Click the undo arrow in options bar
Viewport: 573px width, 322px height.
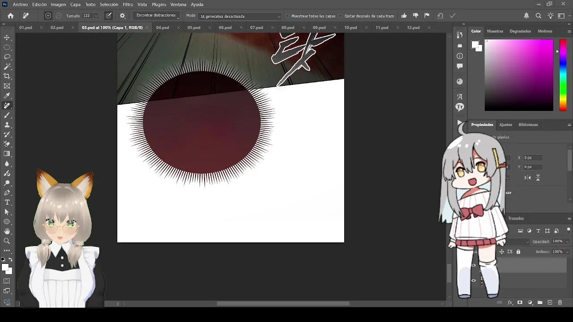tap(440, 16)
